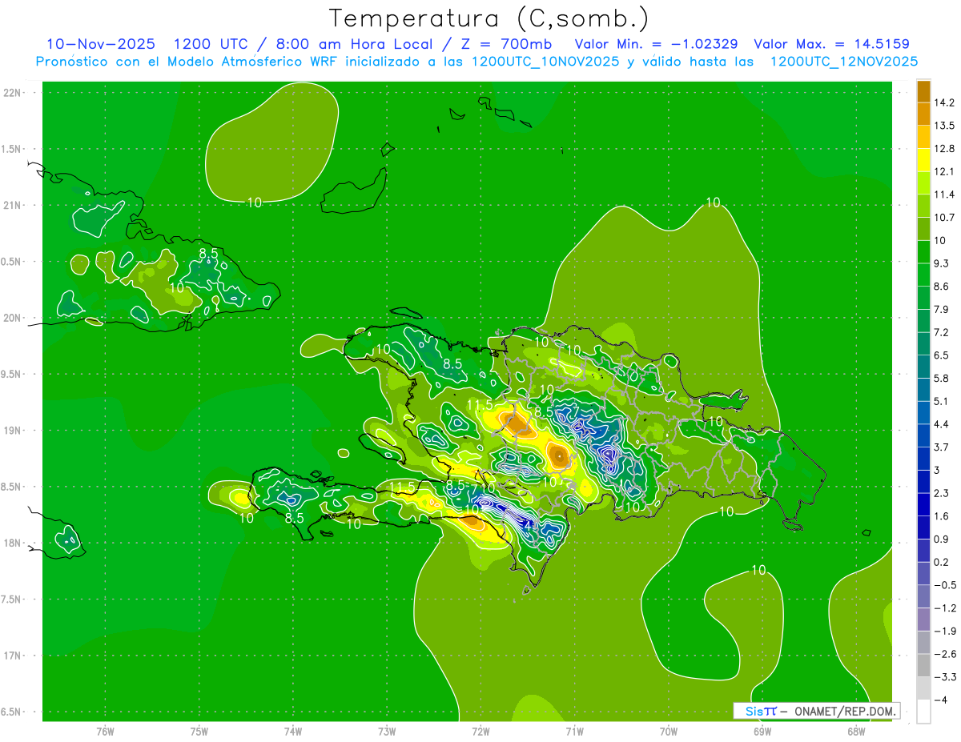This screenshot has width=961, height=742.
Task: Click the 20N latitude axis label
Action: click(x=13, y=318)
